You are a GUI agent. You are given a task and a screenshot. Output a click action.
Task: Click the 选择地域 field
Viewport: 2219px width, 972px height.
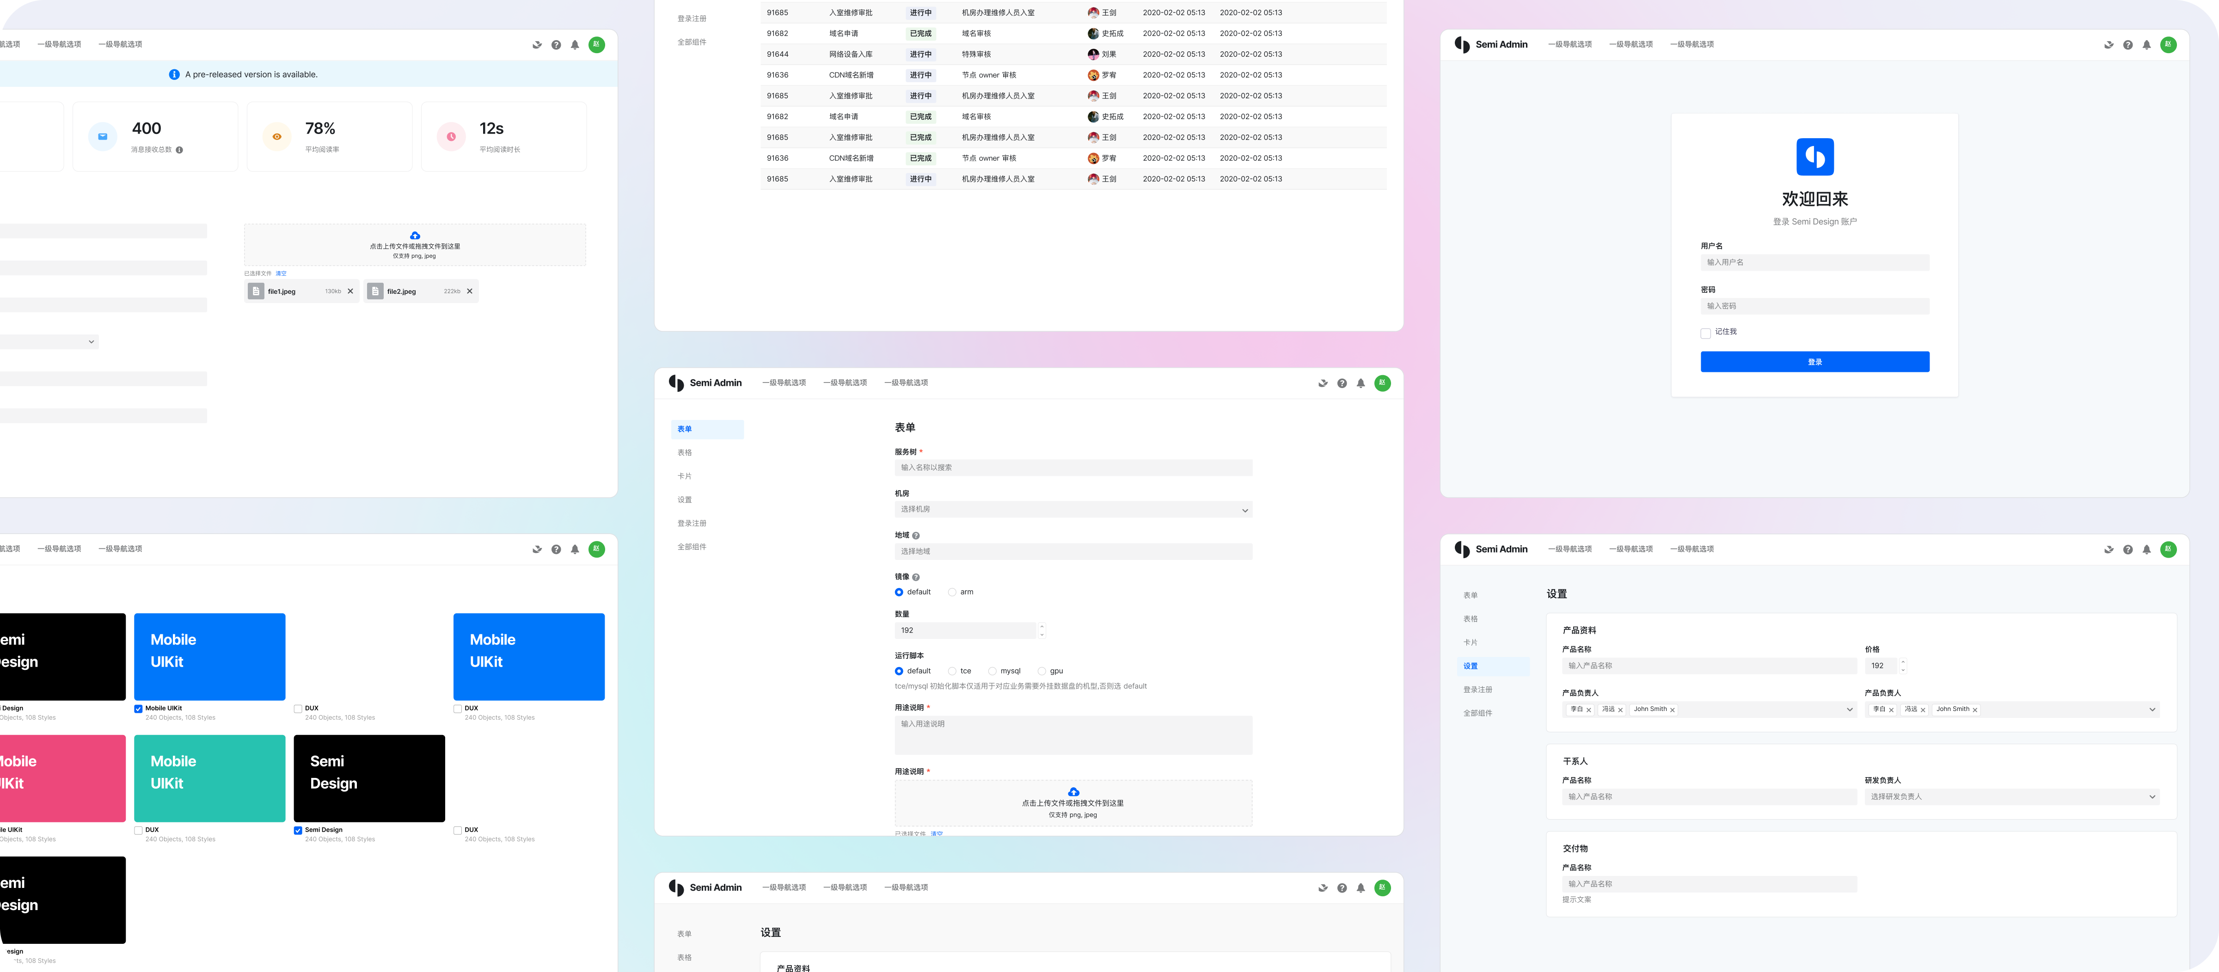click(x=1073, y=552)
